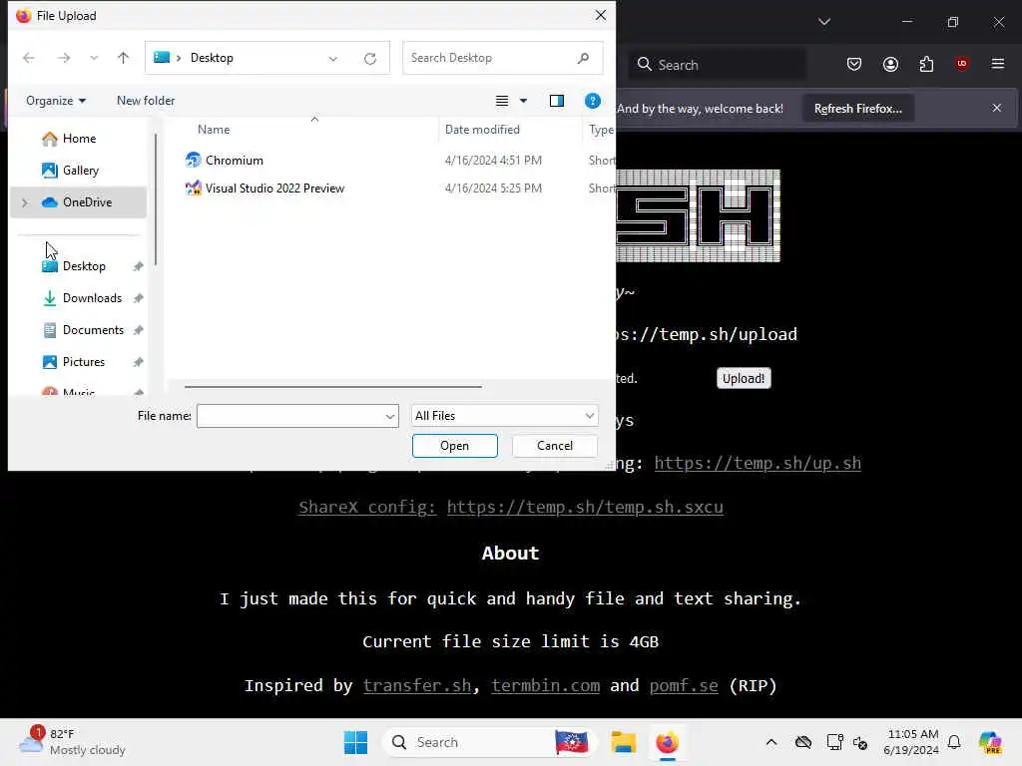Click Upload! button on temp.sh page
This screenshot has width=1022, height=766.
[x=743, y=378]
